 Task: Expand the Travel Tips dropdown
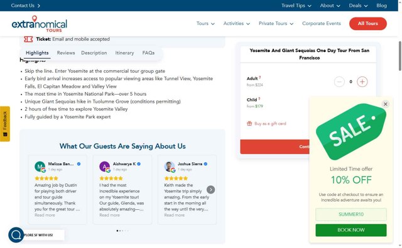[x=296, y=6]
